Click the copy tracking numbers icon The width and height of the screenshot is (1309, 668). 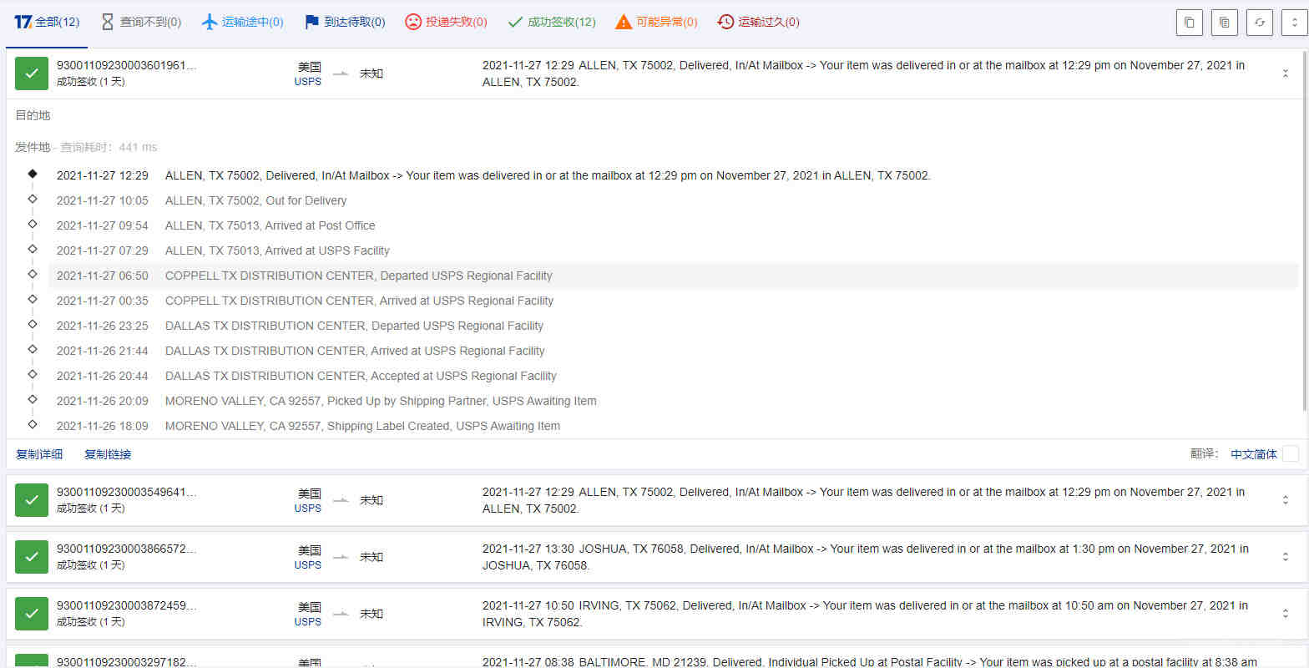(1189, 23)
